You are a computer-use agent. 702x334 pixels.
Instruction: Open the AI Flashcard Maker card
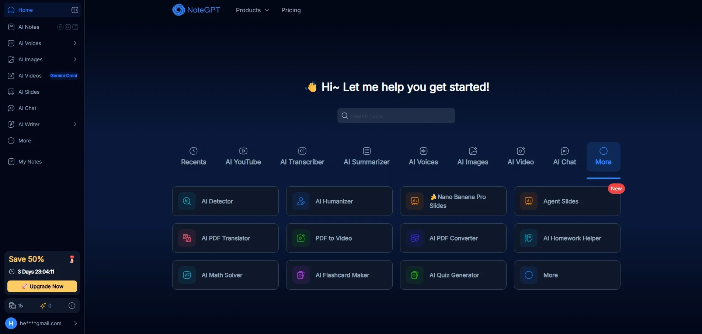click(339, 275)
